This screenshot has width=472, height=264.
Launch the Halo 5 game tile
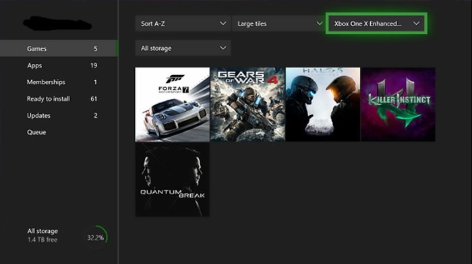(323, 104)
